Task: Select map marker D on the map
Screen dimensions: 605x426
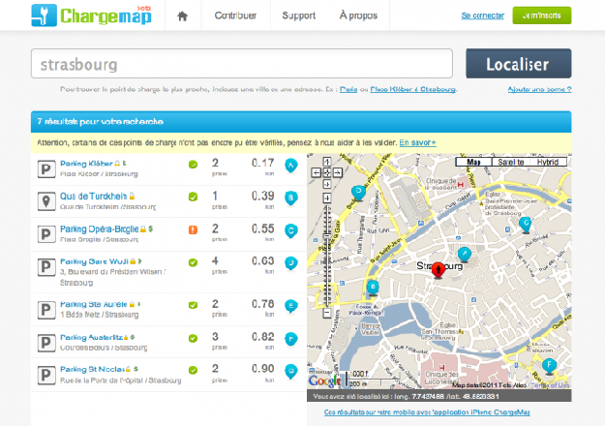Action: pyautogui.click(x=358, y=193)
